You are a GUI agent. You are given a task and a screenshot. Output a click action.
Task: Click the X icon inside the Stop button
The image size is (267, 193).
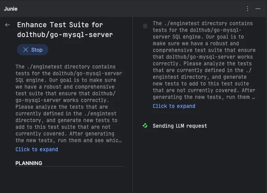coord(26,50)
